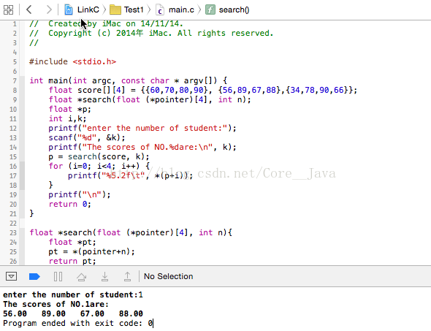431x331 pixels.
Task: Click the step out icon
Action: pyautogui.click(x=127, y=277)
